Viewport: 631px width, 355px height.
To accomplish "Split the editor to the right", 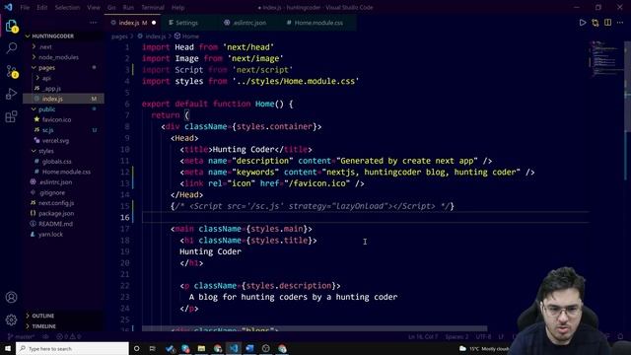I will (607, 23).
